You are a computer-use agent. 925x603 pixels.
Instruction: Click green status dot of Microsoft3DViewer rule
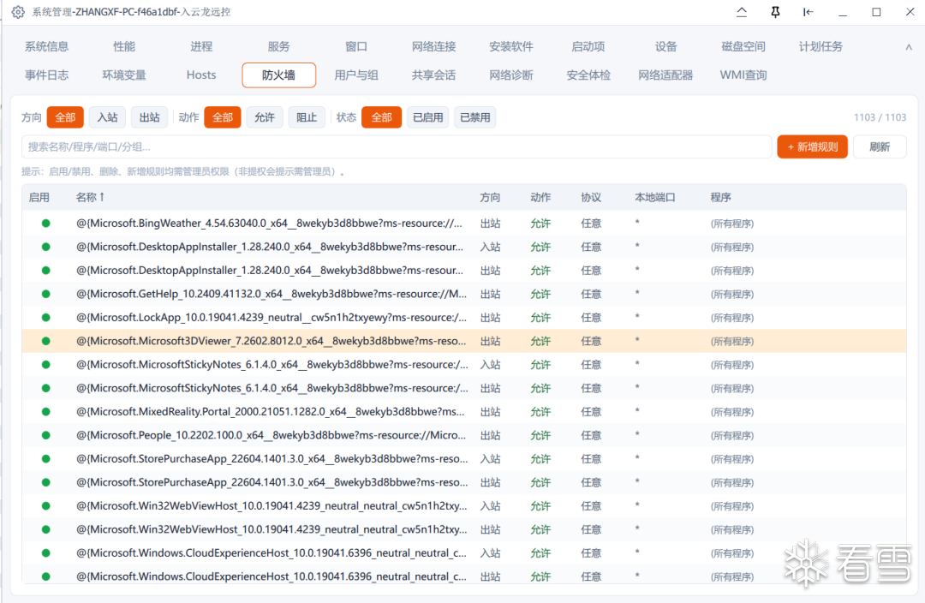(45, 341)
